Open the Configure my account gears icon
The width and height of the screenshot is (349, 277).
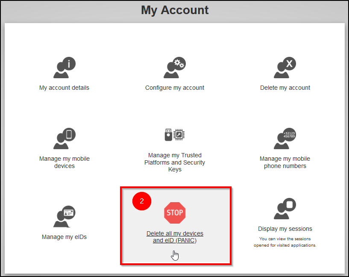[175, 68]
